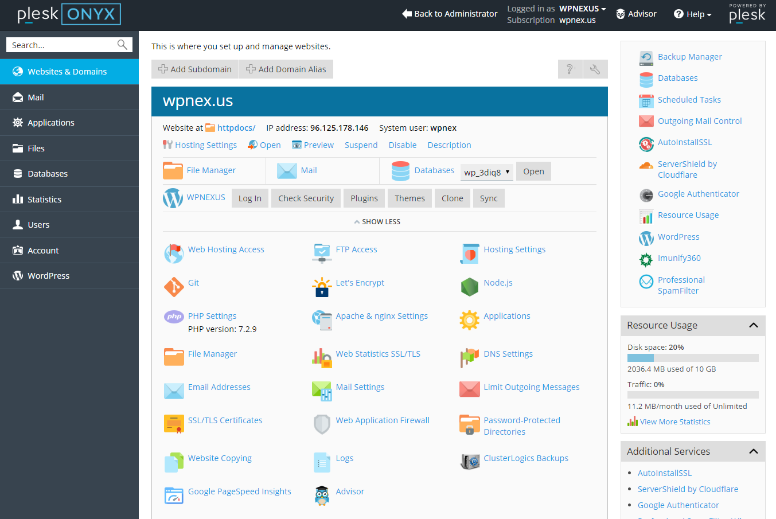Click the question mark help icon button
This screenshot has height=519, width=776.
click(570, 69)
